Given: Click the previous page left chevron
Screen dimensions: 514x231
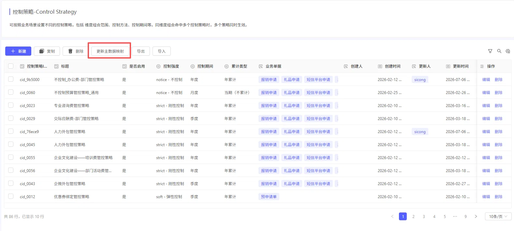Looking at the screenshot, I should pyautogui.click(x=392, y=216).
